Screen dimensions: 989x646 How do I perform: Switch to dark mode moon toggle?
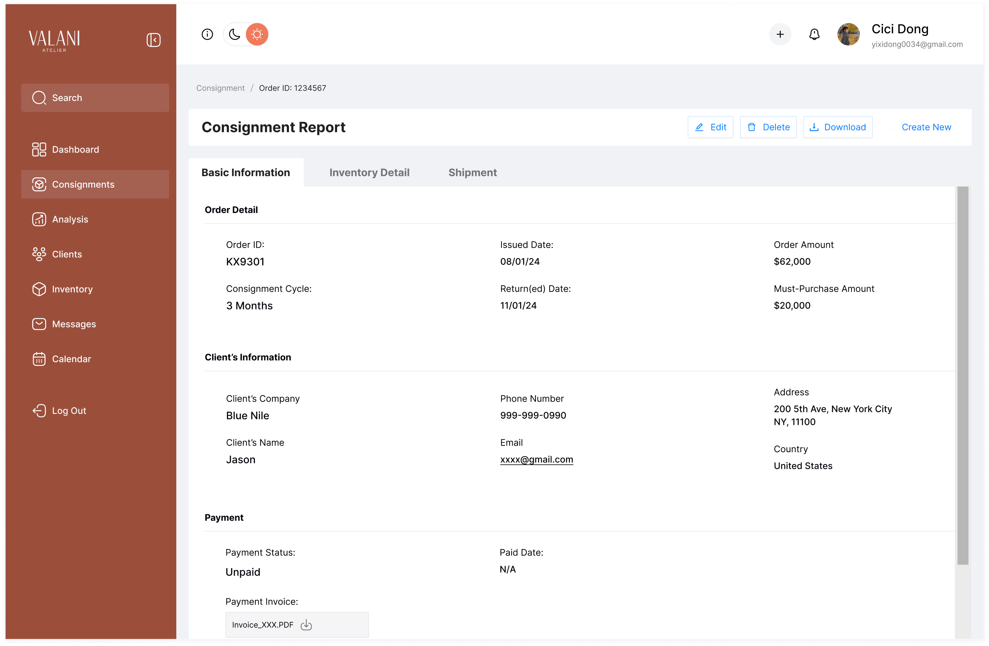234,34
